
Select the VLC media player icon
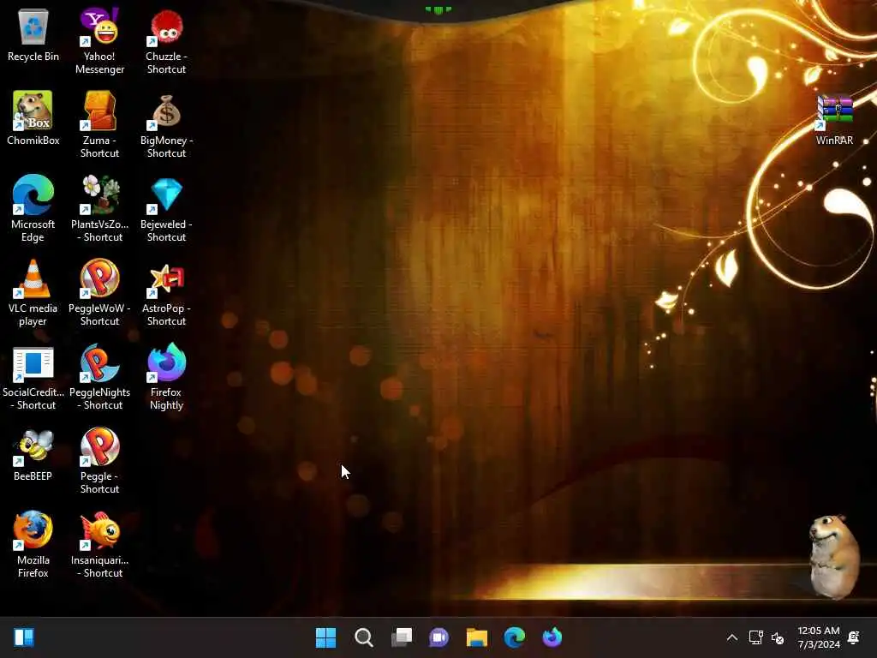point(33,293)
